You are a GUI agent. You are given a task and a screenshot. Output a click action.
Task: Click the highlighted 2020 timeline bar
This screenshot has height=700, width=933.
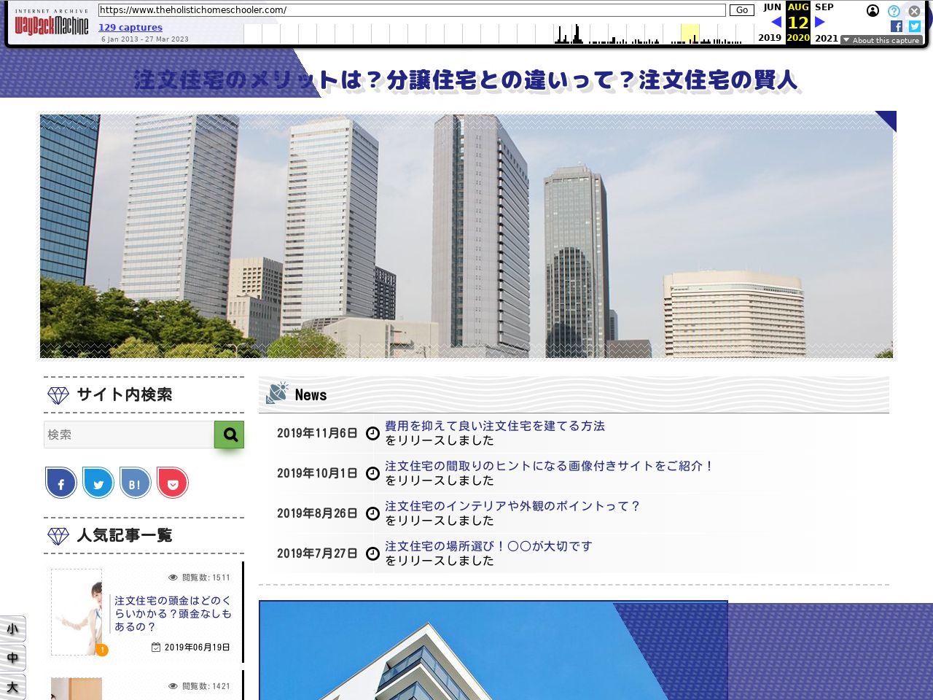point(690,34)
